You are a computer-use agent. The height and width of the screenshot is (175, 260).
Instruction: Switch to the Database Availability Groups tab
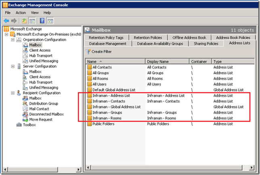click(160, 44)
